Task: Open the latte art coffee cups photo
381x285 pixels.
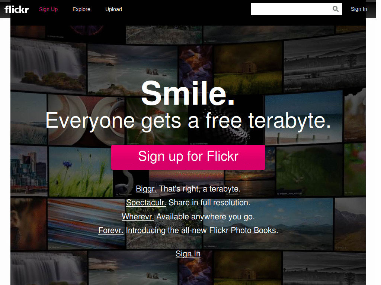Action: [86, 121]
